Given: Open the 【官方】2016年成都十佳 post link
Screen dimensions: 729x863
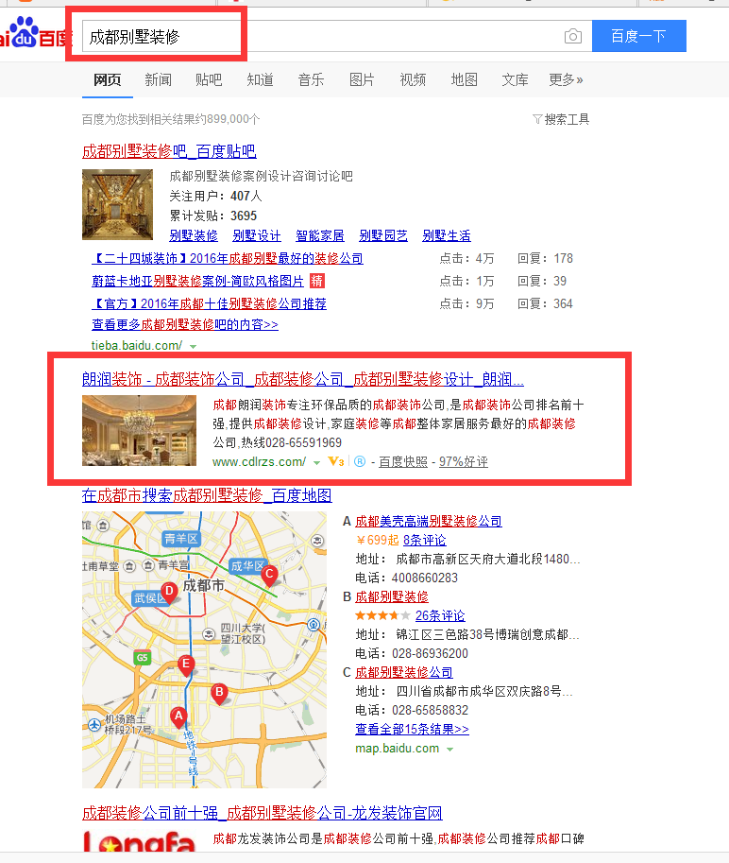Looking at the screenshot, I should [x=209, y=303].
